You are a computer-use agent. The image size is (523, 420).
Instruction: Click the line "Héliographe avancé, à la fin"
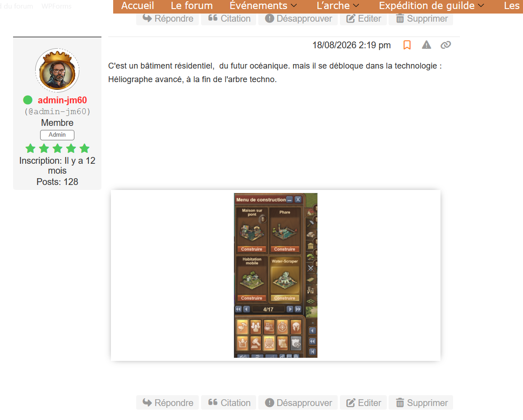point(193,79)
